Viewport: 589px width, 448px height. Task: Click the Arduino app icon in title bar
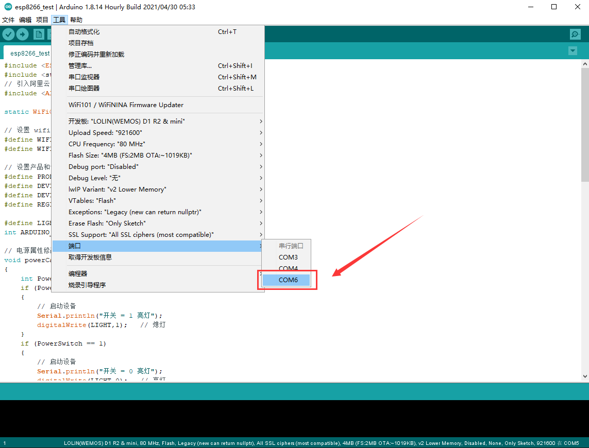pyautogui.click(x=8, y=7)
